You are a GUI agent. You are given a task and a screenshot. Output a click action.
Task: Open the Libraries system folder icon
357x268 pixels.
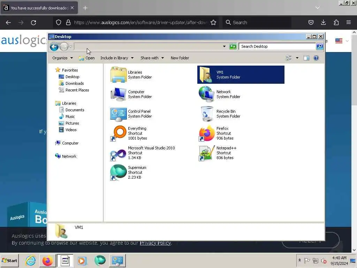(119, 75)
